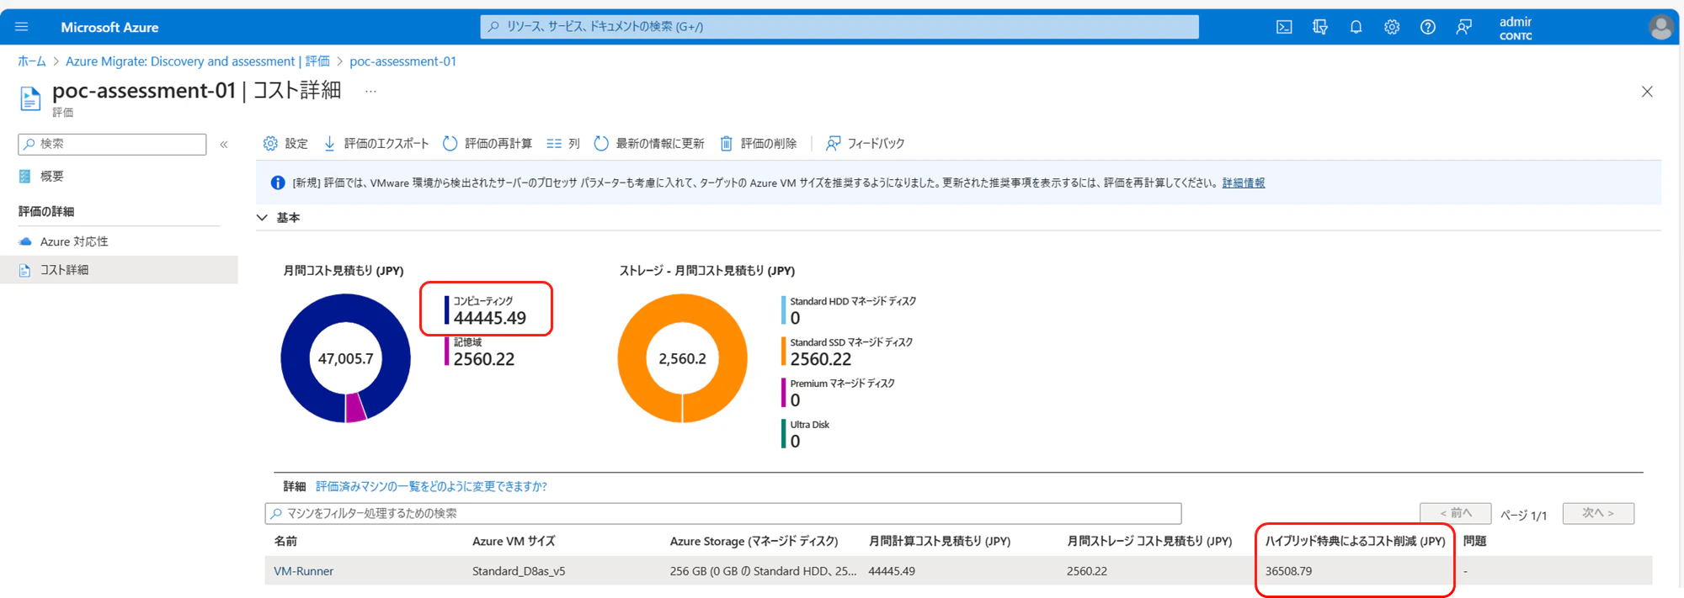1684x598 pixels.
Task: Click the Standard_D8as_v5 cell
Action: pyautogui.click(x=519, y=571)
